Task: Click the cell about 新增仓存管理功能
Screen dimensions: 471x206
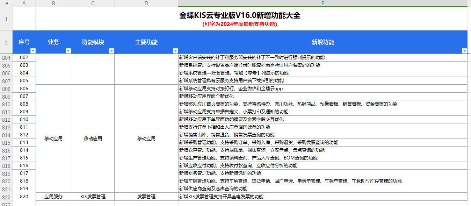Action: pyautogui.click(x=323, y=150)
